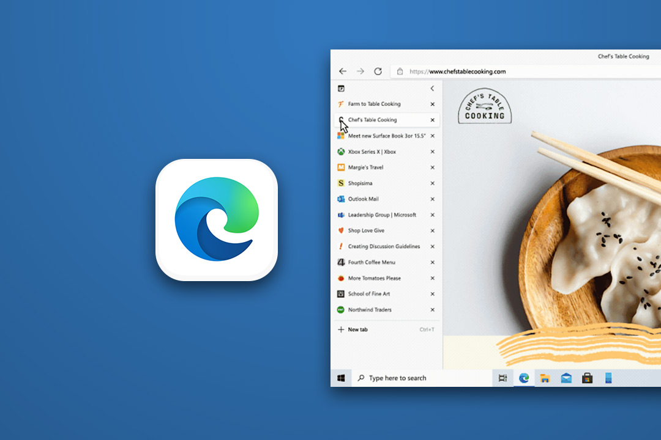The height and width of the screenshot is (440, 661).
Task: Open the Fourth Coffee Menu tab
Action: click(381, 262)
